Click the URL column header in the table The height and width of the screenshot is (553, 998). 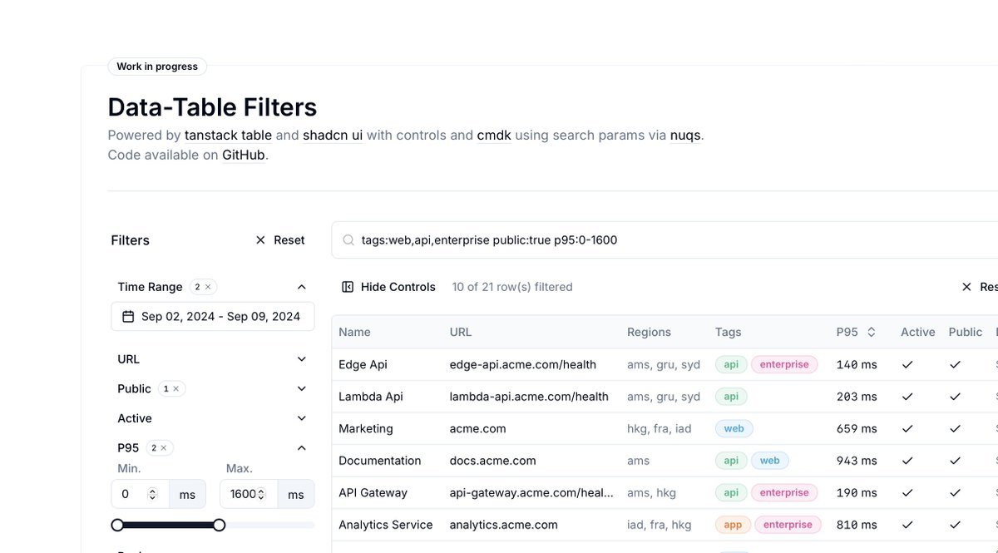461,332
